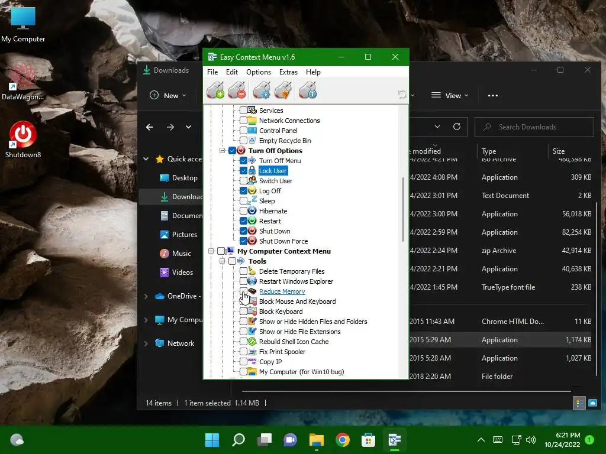Viewport: 606px width, 454px height.
Task: Collapse Quick access in Downloads sidebar
Action: pyautogui.click(x=146, y=158)
